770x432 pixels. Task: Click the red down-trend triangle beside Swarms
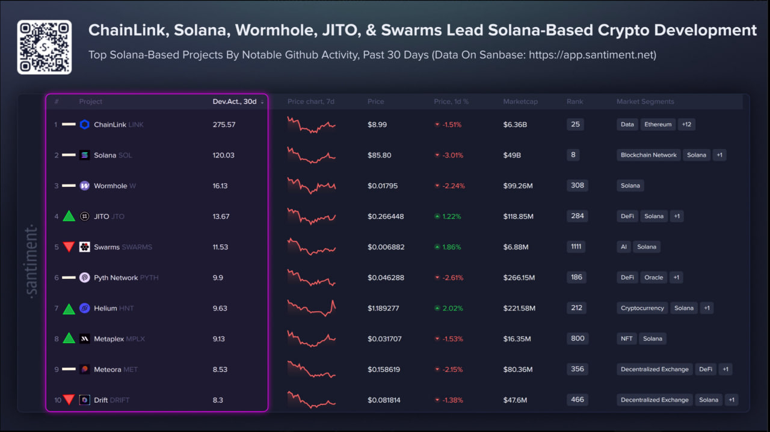(68, 246)
